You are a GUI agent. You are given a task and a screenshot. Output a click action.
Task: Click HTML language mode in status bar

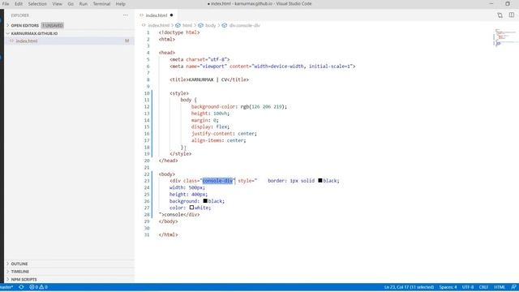pos(500,287)
